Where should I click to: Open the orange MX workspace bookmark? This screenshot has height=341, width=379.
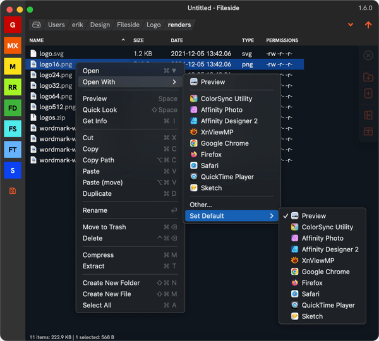13,45
